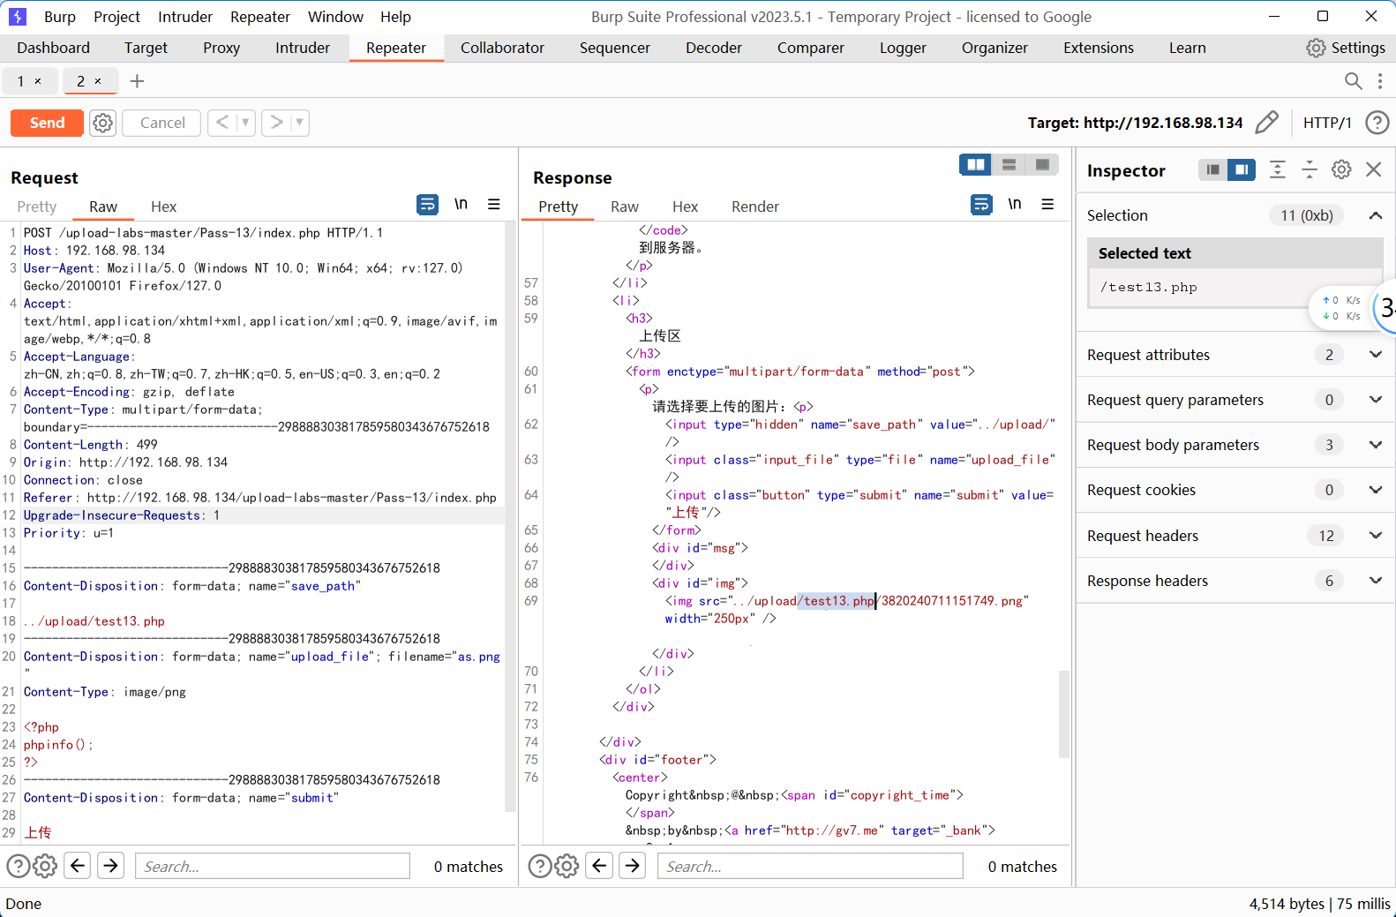Click the HTTP/1 protocol label
Image resolution: width=1396 pixels, height=917 pixels.
[1327, 123]
